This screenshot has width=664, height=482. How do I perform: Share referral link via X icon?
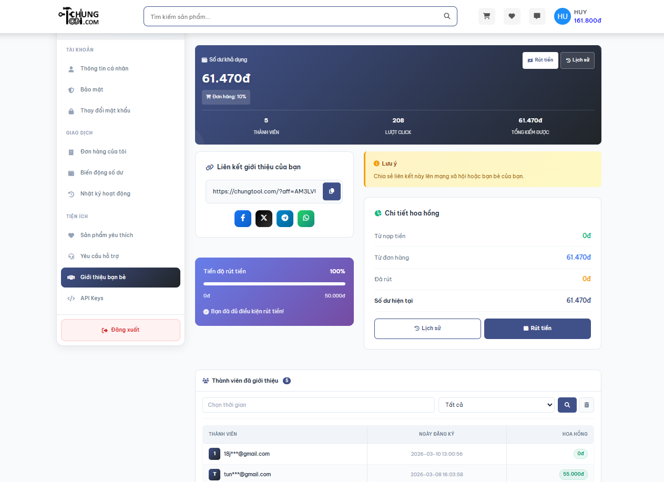pos(264,219)
